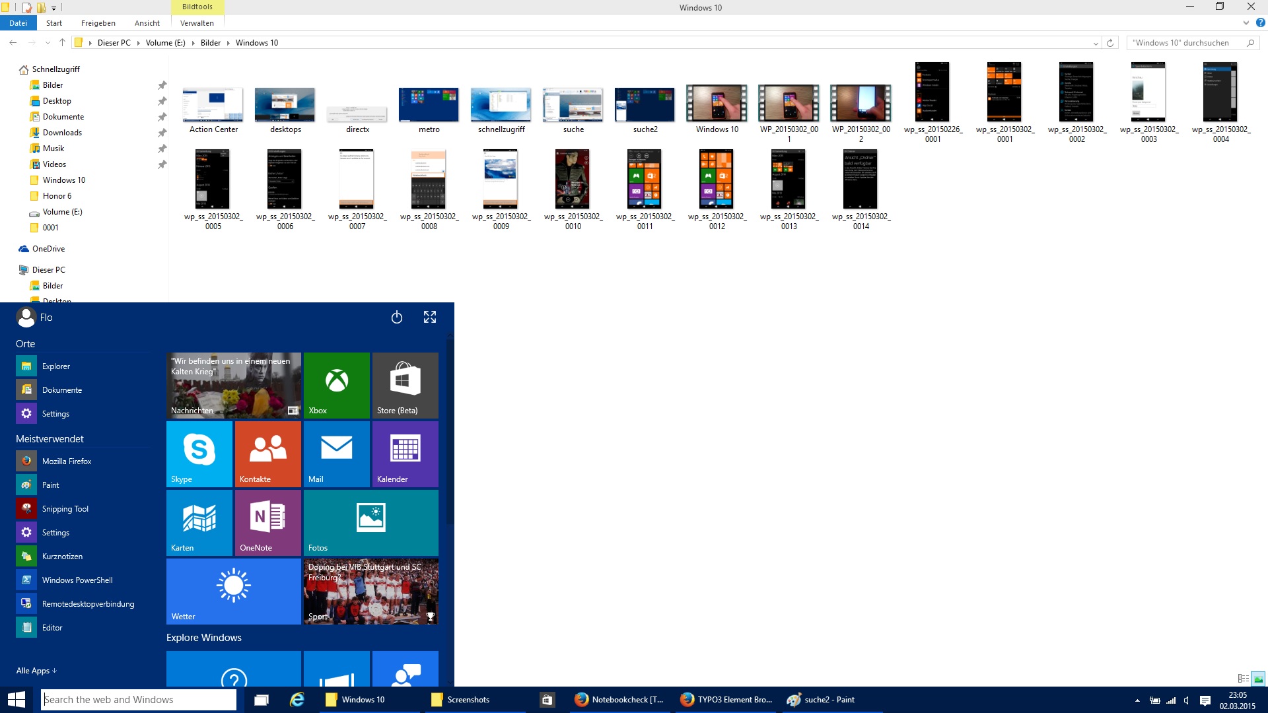Expand the ribbon with chevron

[x=1246, y=23]
